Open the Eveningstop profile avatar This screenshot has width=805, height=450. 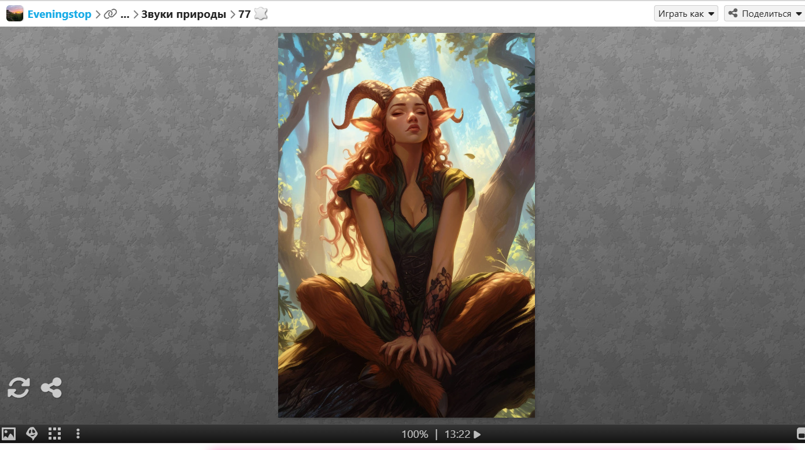pos(14,14)
